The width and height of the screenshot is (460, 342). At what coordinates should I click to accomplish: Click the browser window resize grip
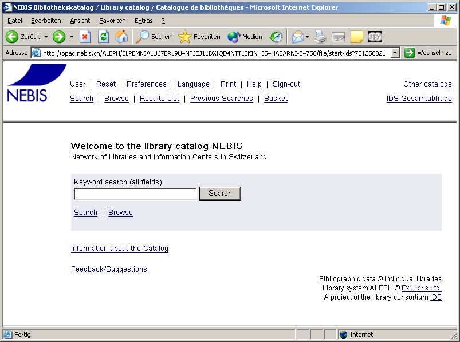pos(454,335)
